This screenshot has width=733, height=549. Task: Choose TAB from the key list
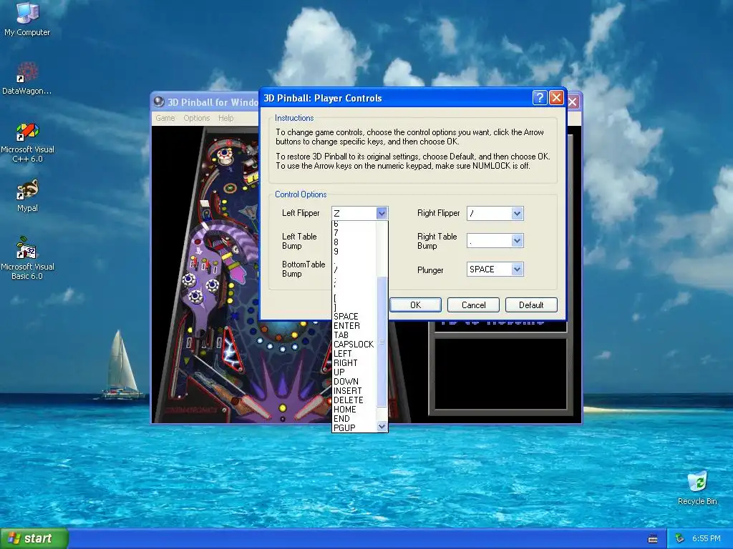[354, 335]
